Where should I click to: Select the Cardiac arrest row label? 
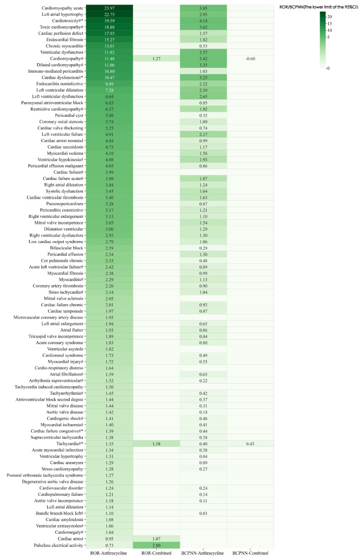coord(70,539)
